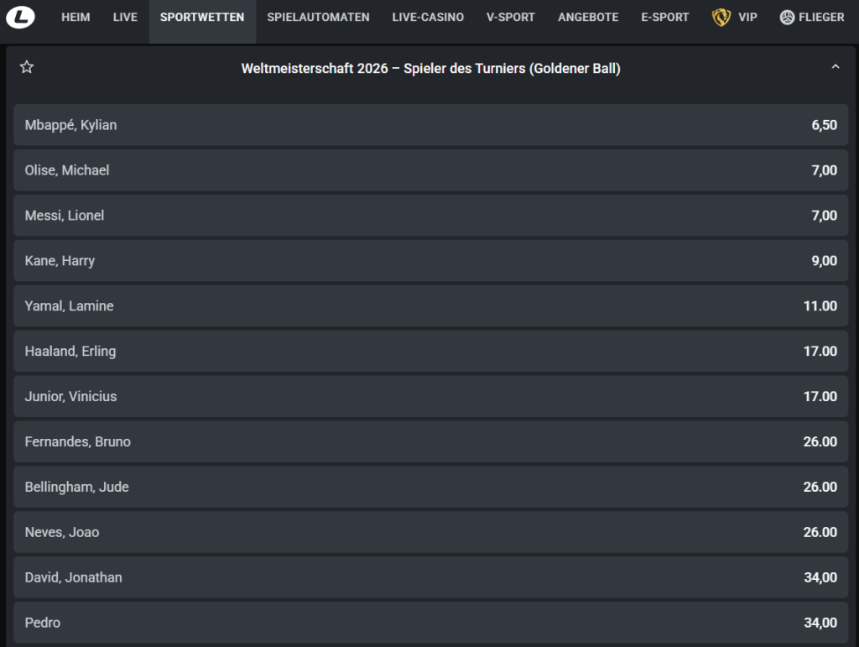This screenshot has width=859, height=647.
Task: Go to the SPIELAUTOMATEN tab
Action: click(318, 18)
